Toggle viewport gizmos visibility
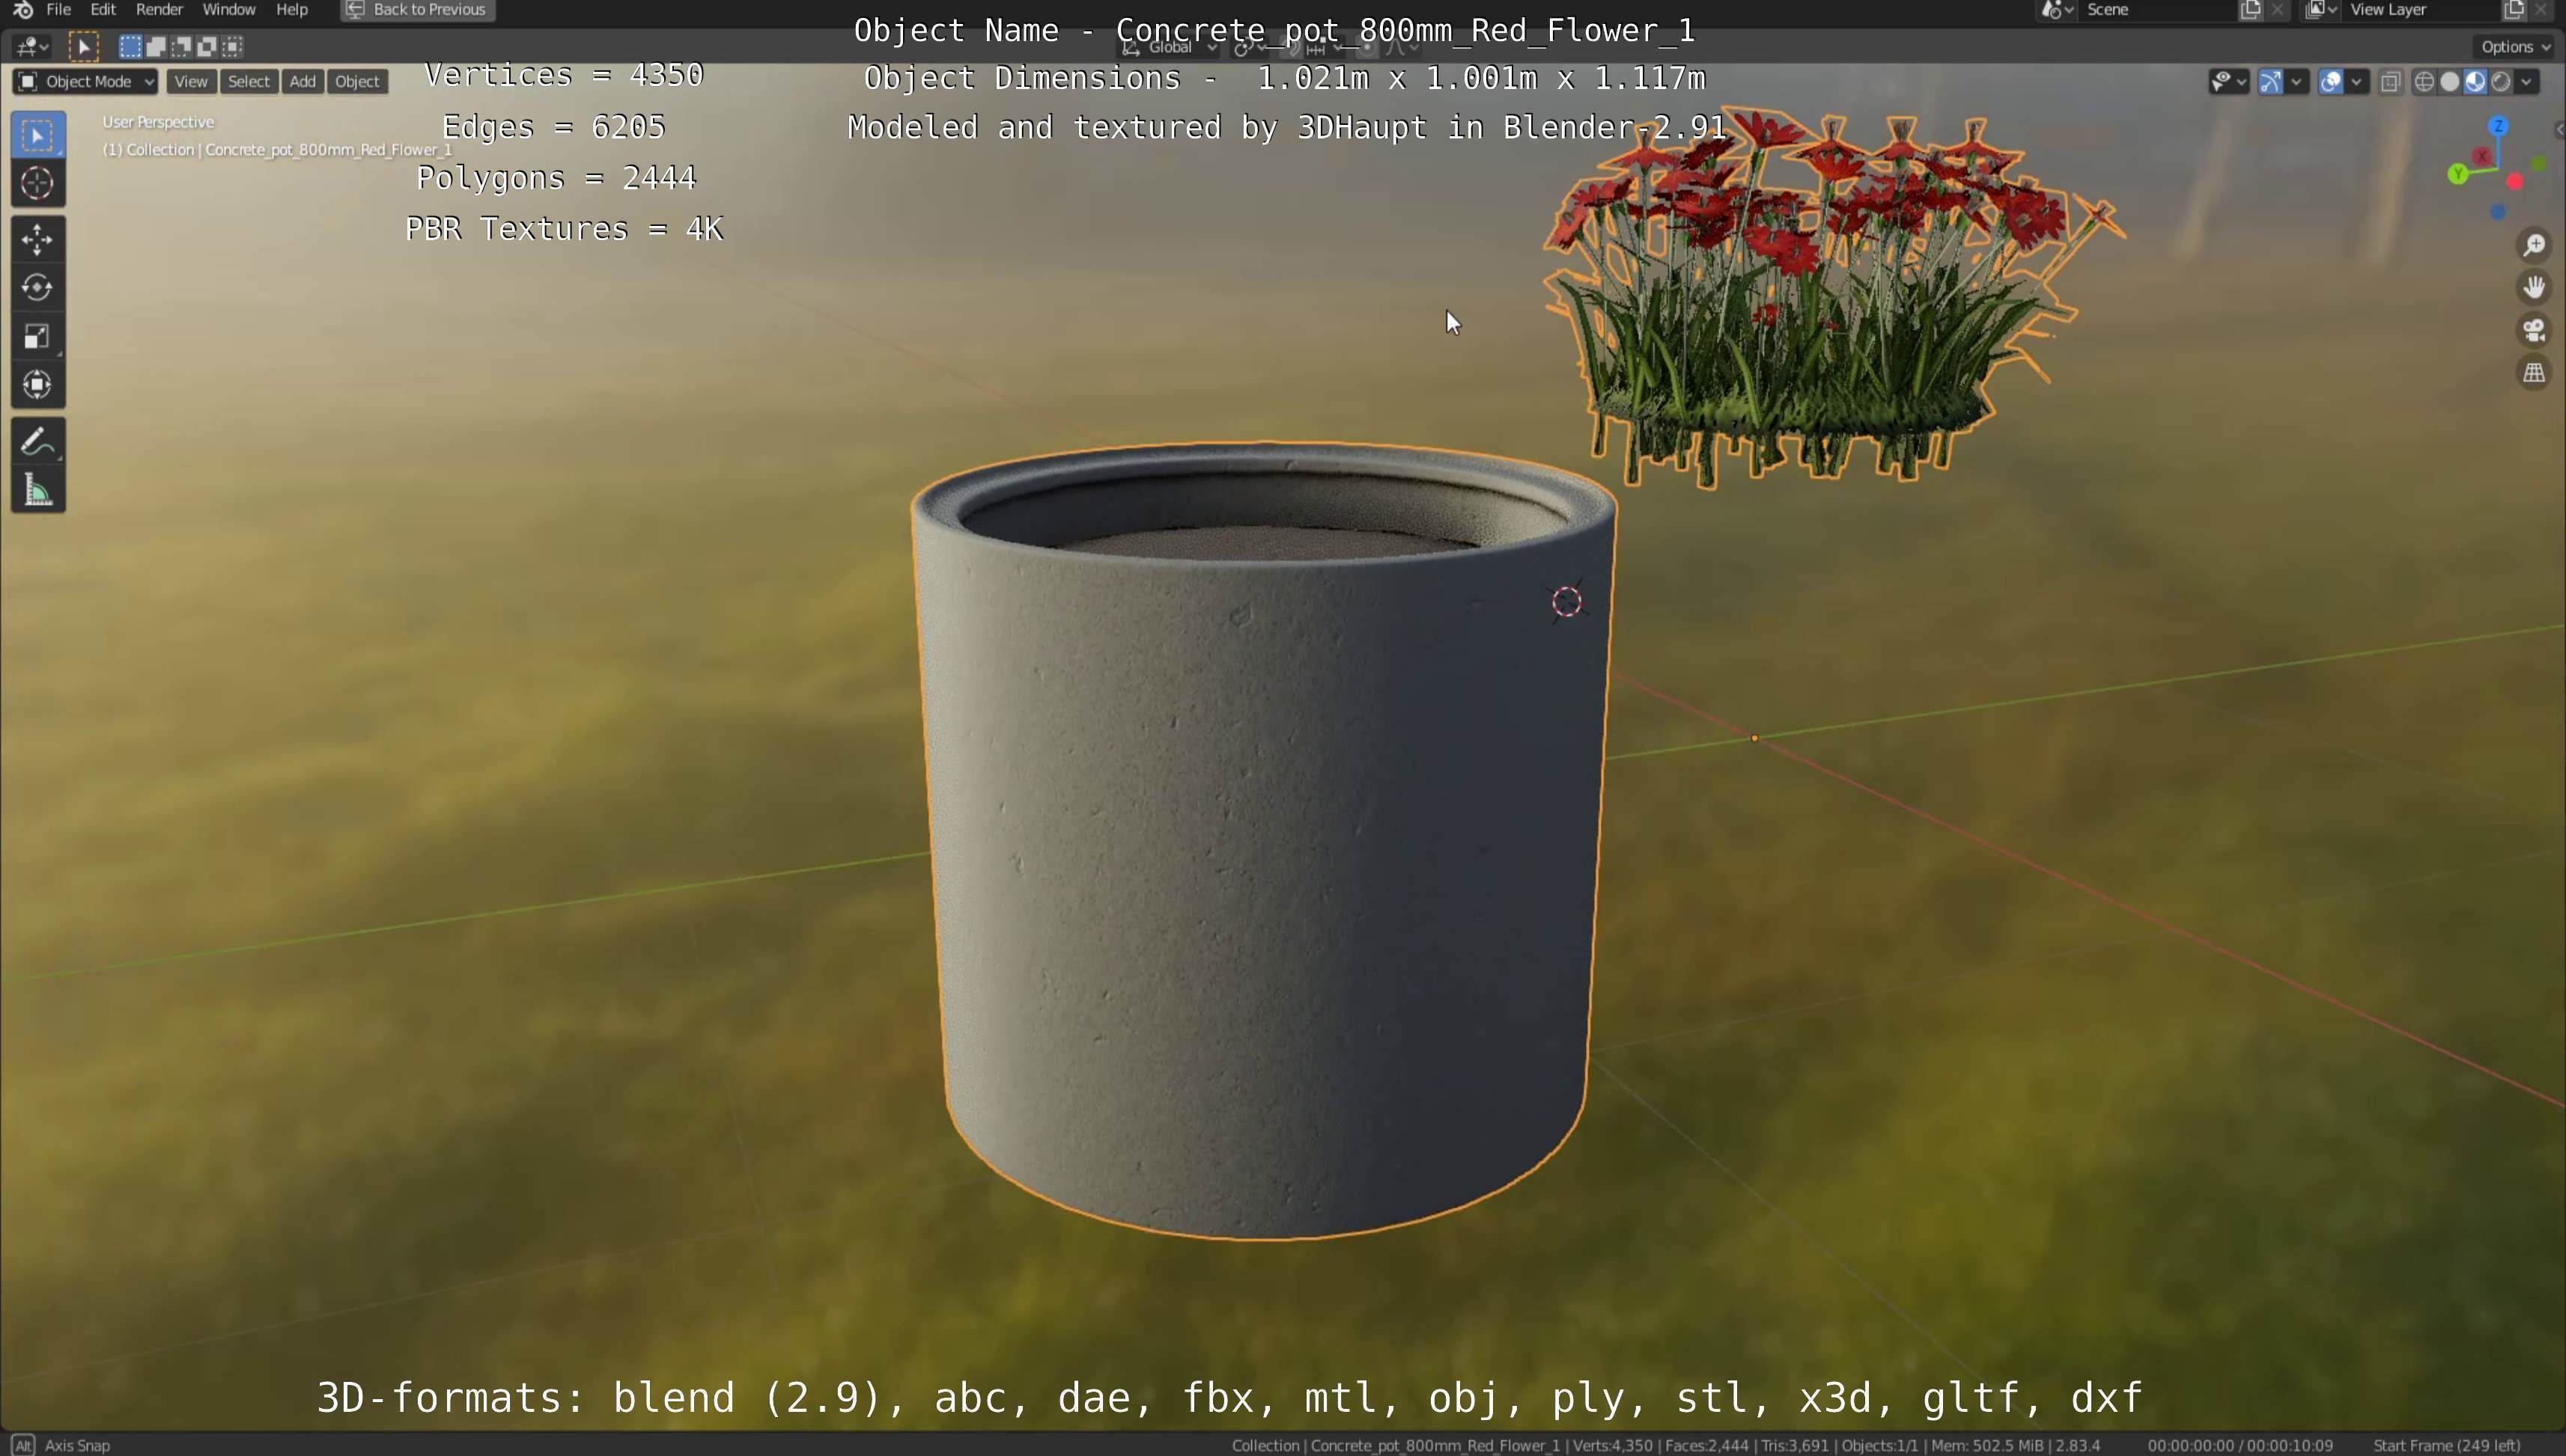 pyautogui.click(x=2271, y=82)
